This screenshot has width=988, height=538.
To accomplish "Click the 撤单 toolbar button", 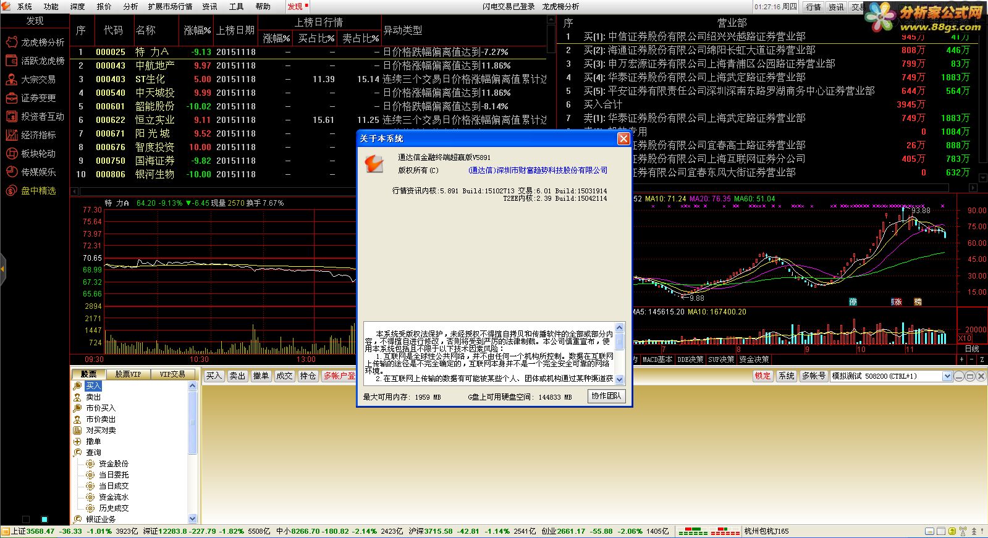I will point(261,376).
